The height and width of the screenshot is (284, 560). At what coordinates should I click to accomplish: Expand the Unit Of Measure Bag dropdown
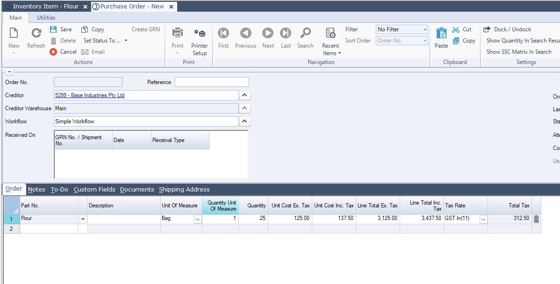tap(197, 219)
